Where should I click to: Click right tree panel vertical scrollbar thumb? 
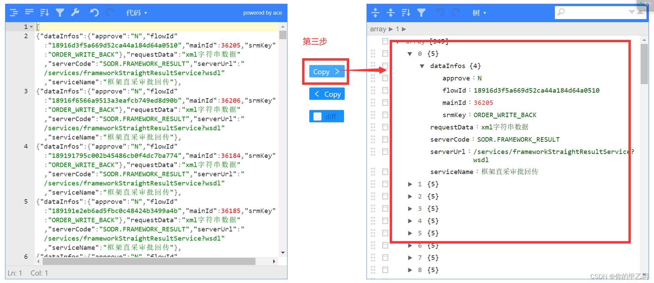644,64
